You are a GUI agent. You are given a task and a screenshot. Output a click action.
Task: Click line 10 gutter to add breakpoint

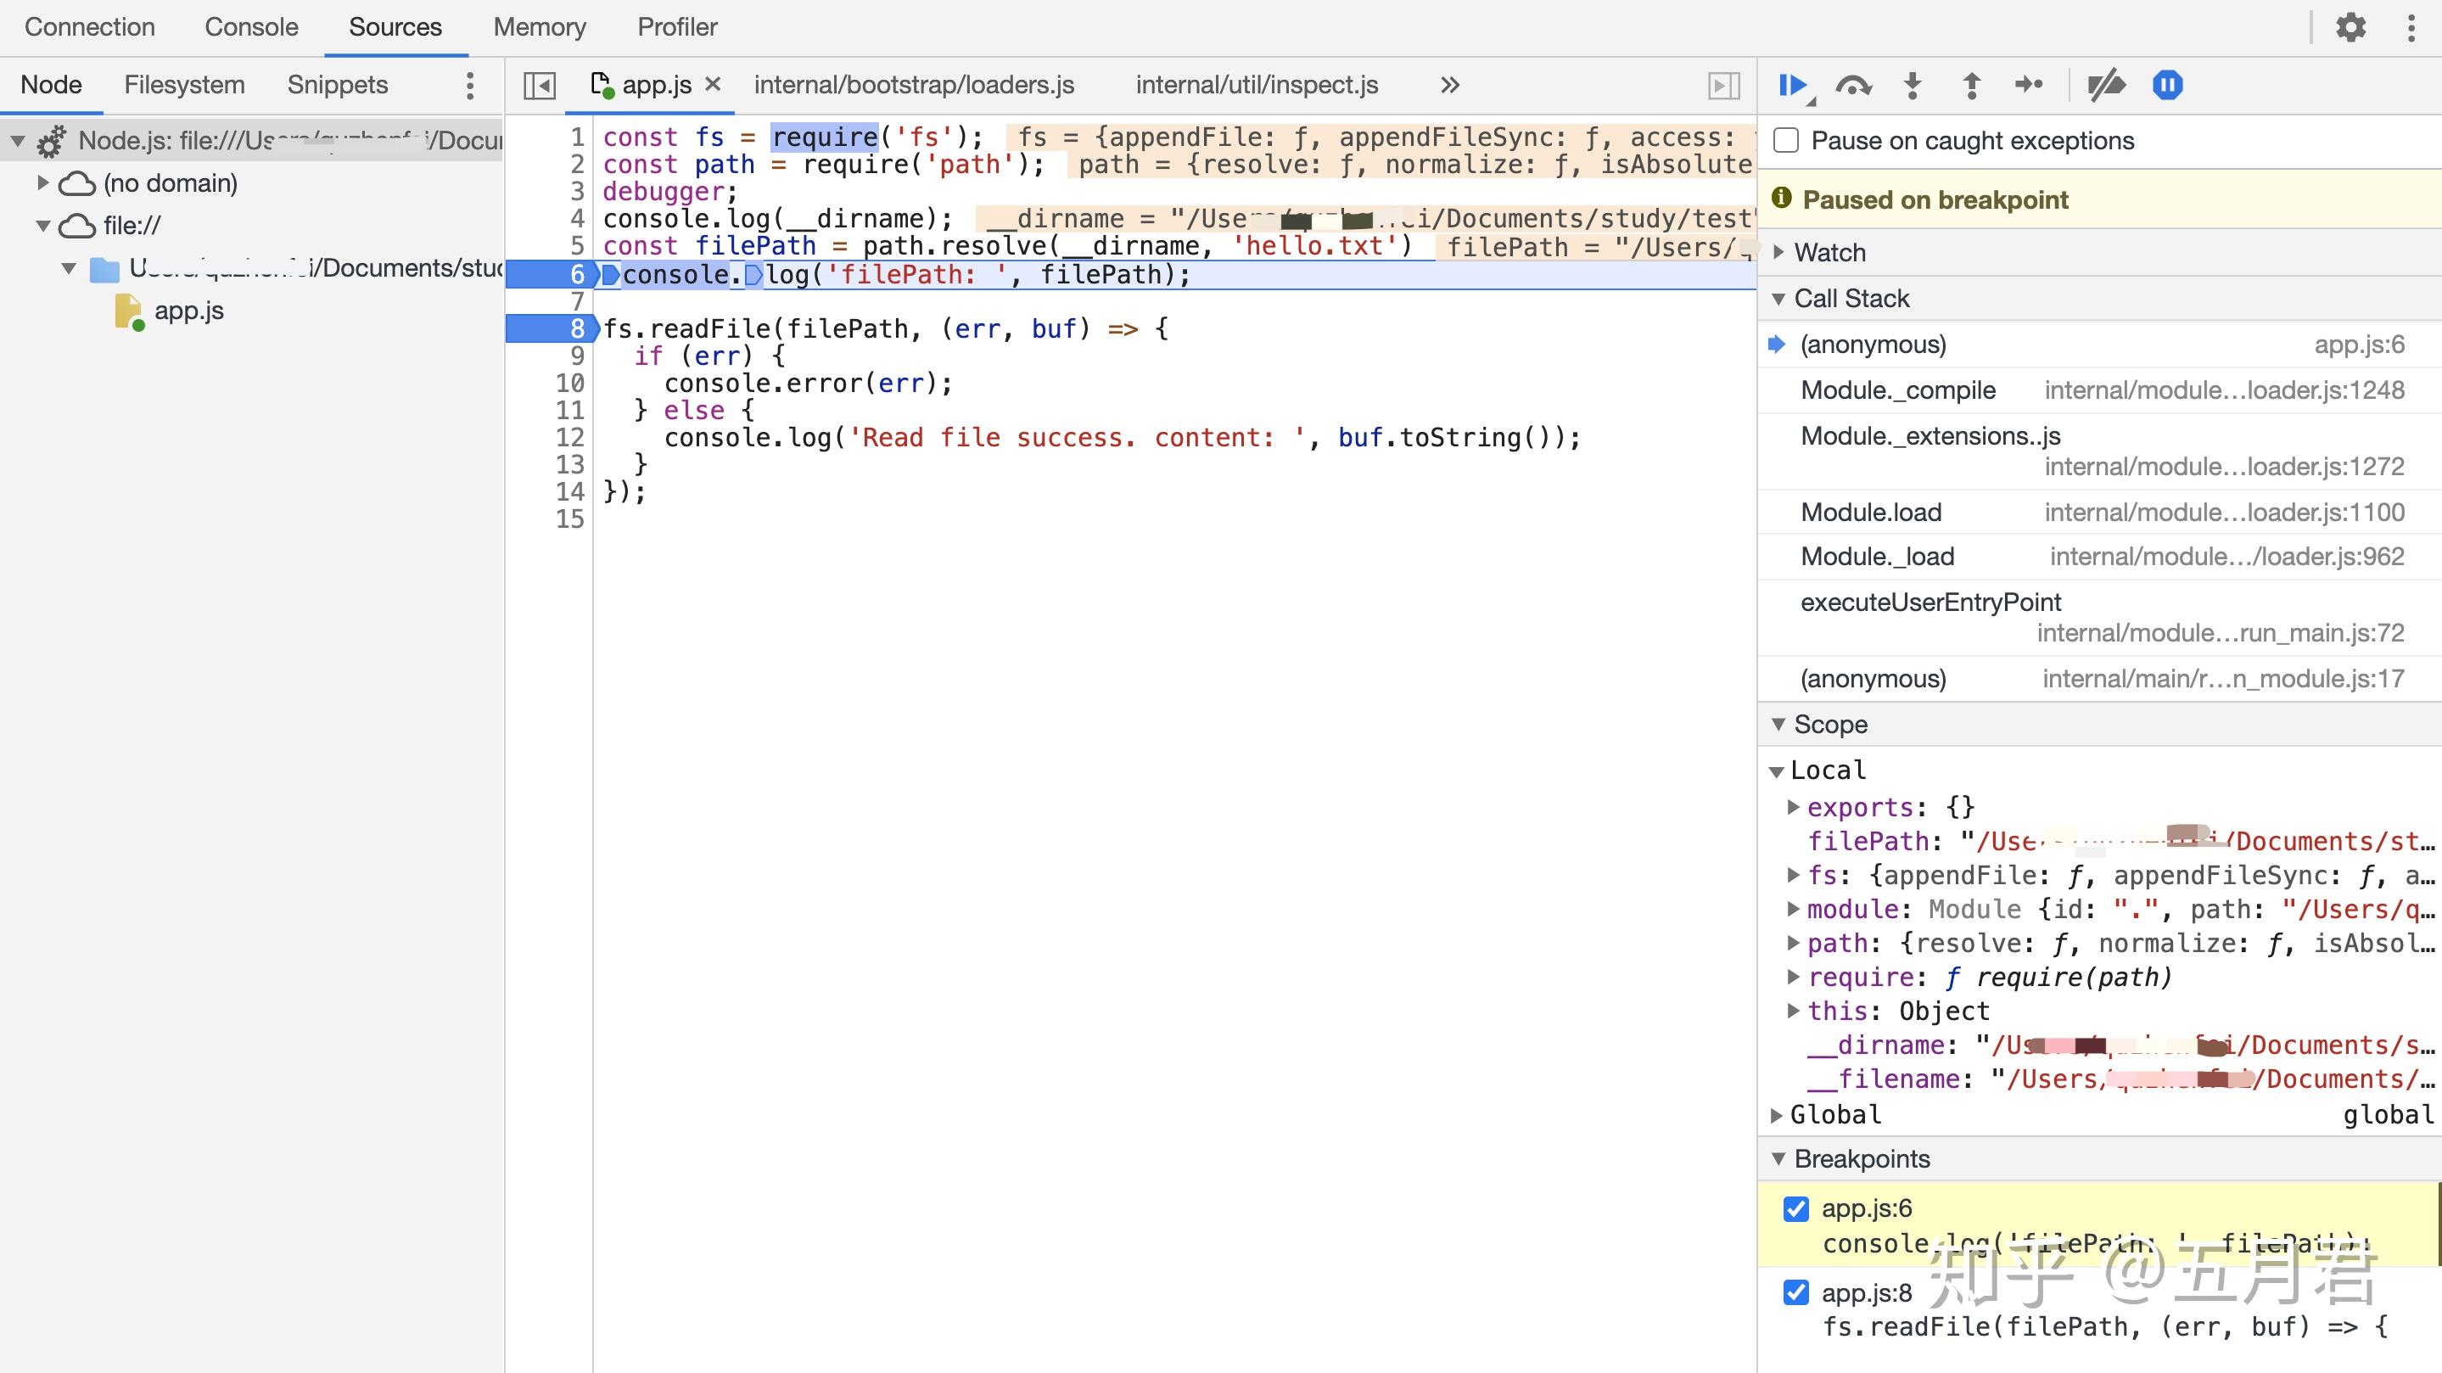(568, 383)
